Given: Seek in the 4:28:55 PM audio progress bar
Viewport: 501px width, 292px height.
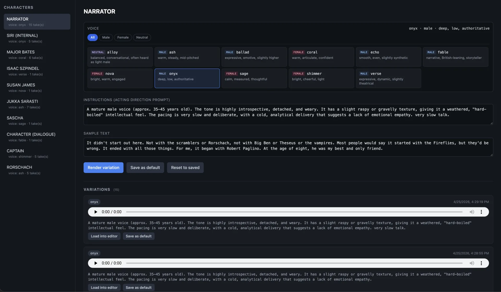Looking at the screenshot, I should (x=294, y=263).
